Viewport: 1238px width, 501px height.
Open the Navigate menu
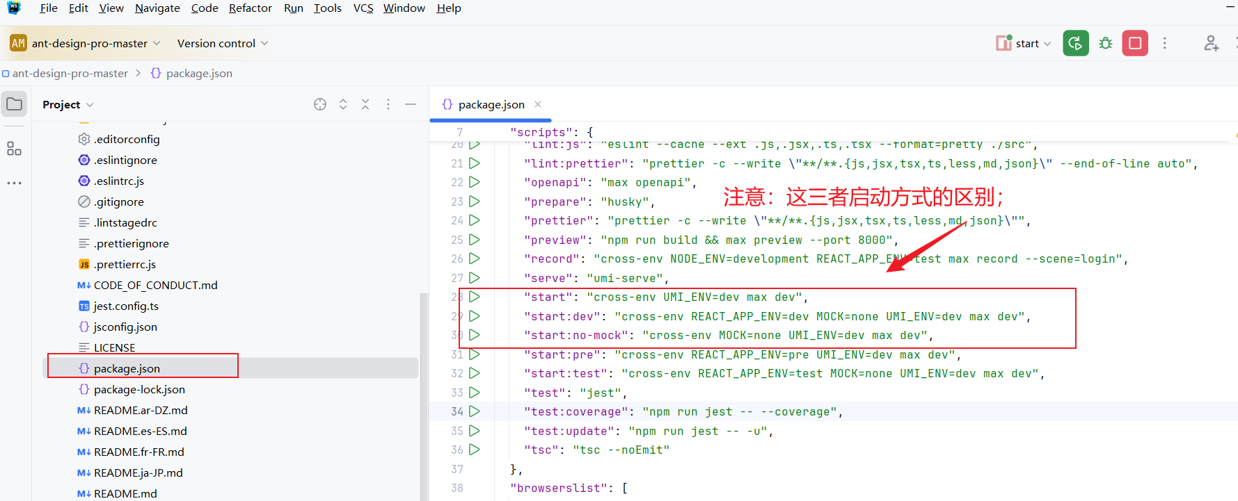pos(157,8)
